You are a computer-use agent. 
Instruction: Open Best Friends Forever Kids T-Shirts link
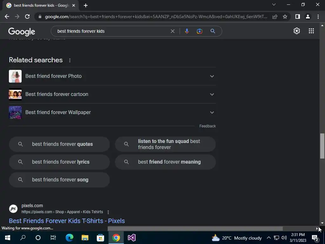(x=67, y=221)
